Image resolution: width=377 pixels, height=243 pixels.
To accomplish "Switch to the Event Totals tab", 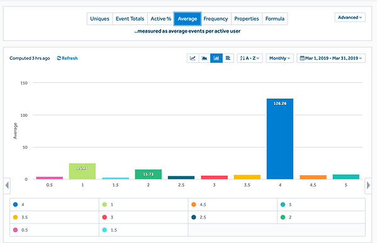I will [130, 19].
